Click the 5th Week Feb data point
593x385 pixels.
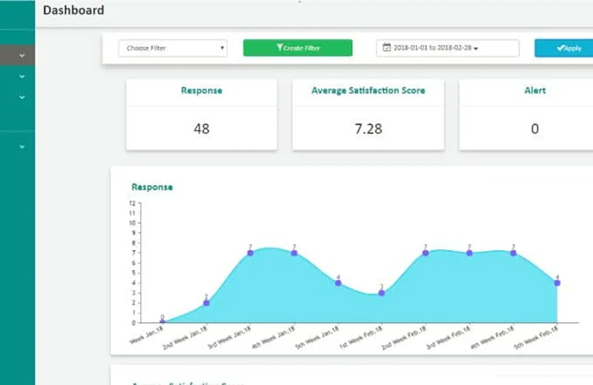[557, 283]
